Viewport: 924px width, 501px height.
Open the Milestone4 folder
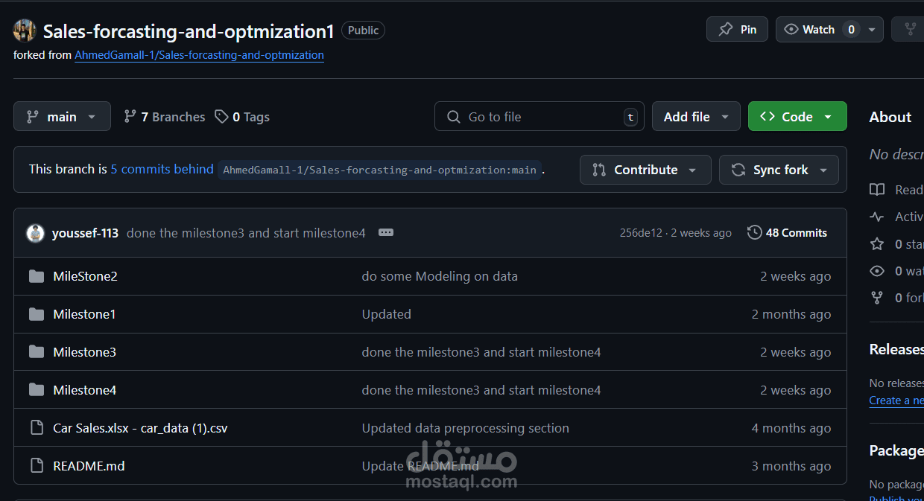click(84, 390)
